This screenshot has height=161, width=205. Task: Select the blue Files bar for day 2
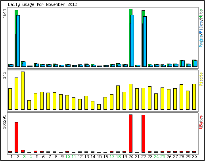pos(18,41)
